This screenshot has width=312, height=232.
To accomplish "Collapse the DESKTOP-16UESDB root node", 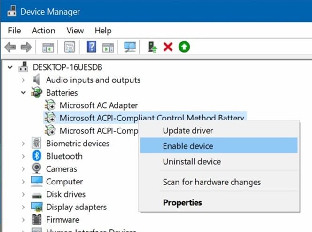I will tap(10, 67).
